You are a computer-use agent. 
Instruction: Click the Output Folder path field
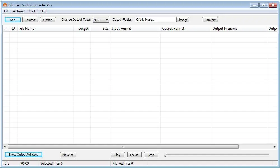click(x=155, y=20)
